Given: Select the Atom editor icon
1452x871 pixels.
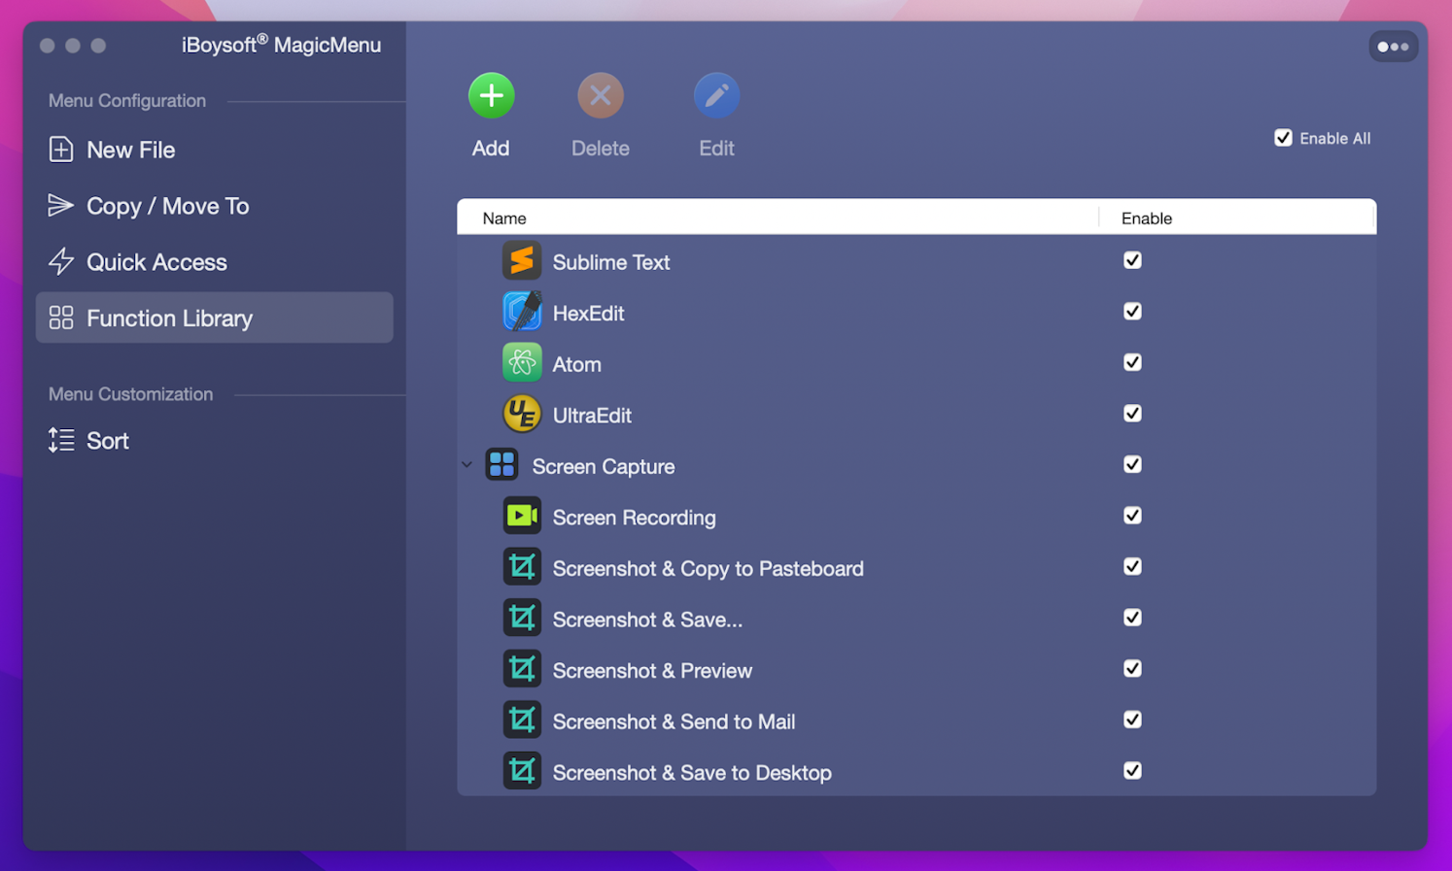Looking at the screenshot, I should [522, 362].
